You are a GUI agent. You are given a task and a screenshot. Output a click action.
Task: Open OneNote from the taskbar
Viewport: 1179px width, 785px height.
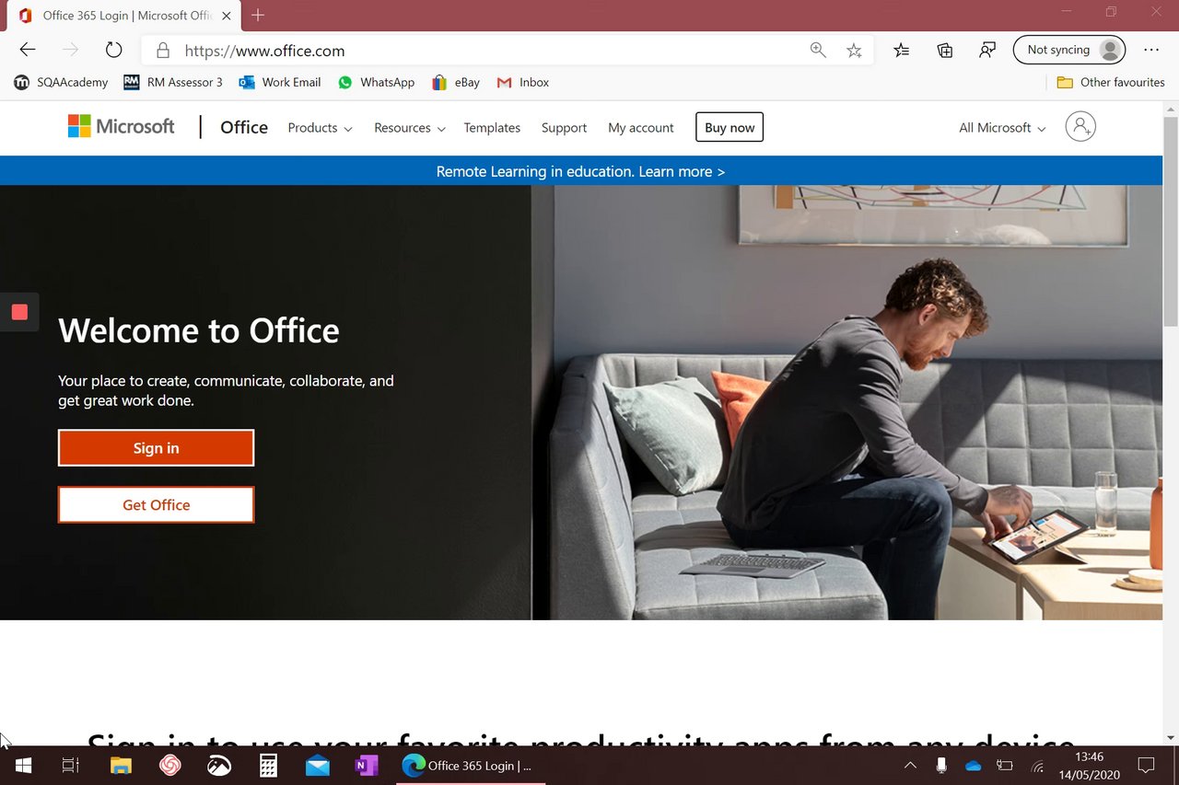tap(367, 765)
